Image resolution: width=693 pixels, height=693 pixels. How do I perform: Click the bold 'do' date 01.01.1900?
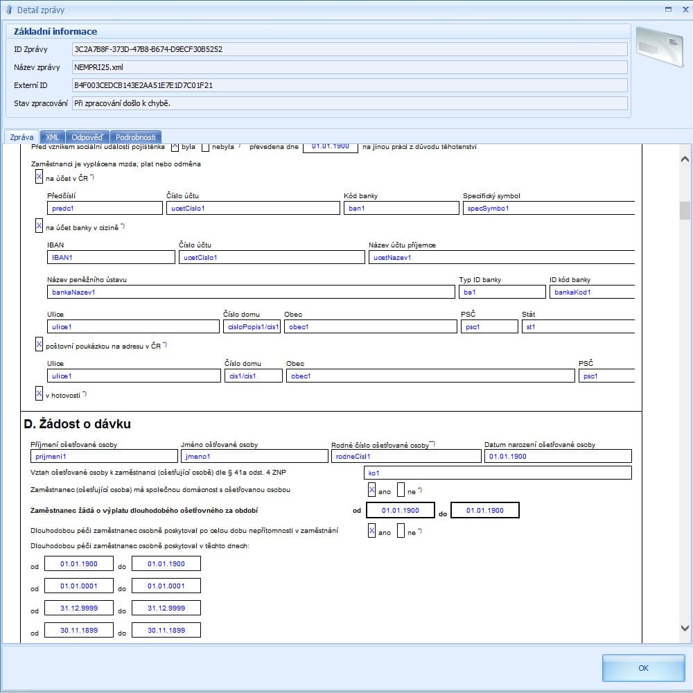click(485, 510)
